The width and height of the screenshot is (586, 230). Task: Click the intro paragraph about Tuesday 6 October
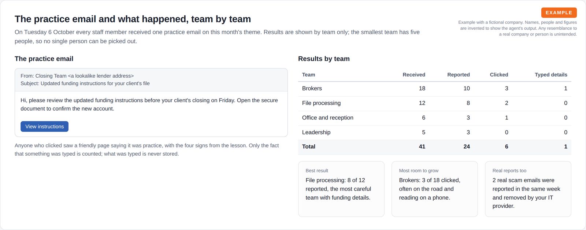point(217,37)
